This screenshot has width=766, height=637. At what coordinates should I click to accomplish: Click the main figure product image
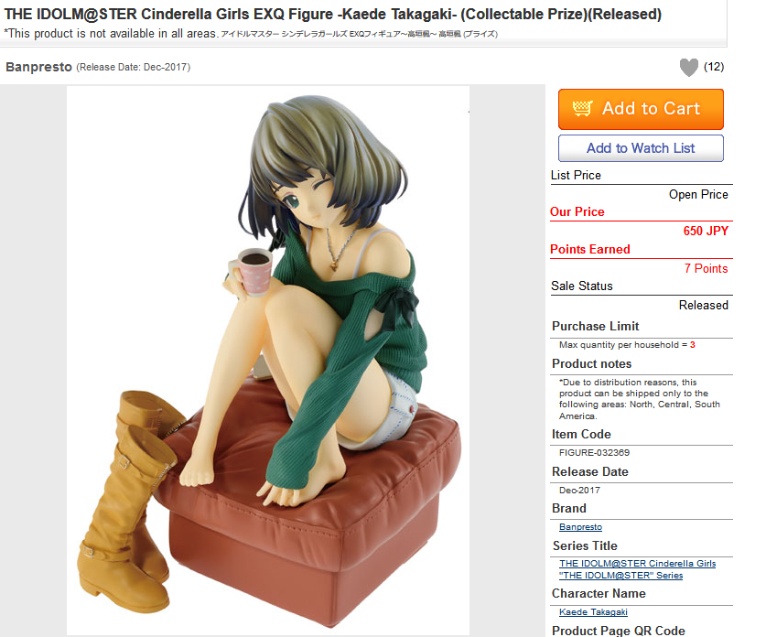[268, 361]
